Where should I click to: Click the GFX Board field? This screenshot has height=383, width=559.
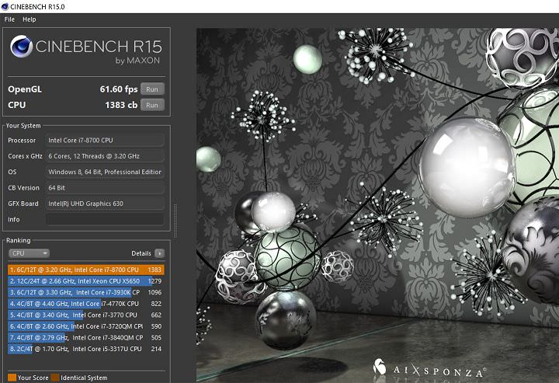(105, 204)
